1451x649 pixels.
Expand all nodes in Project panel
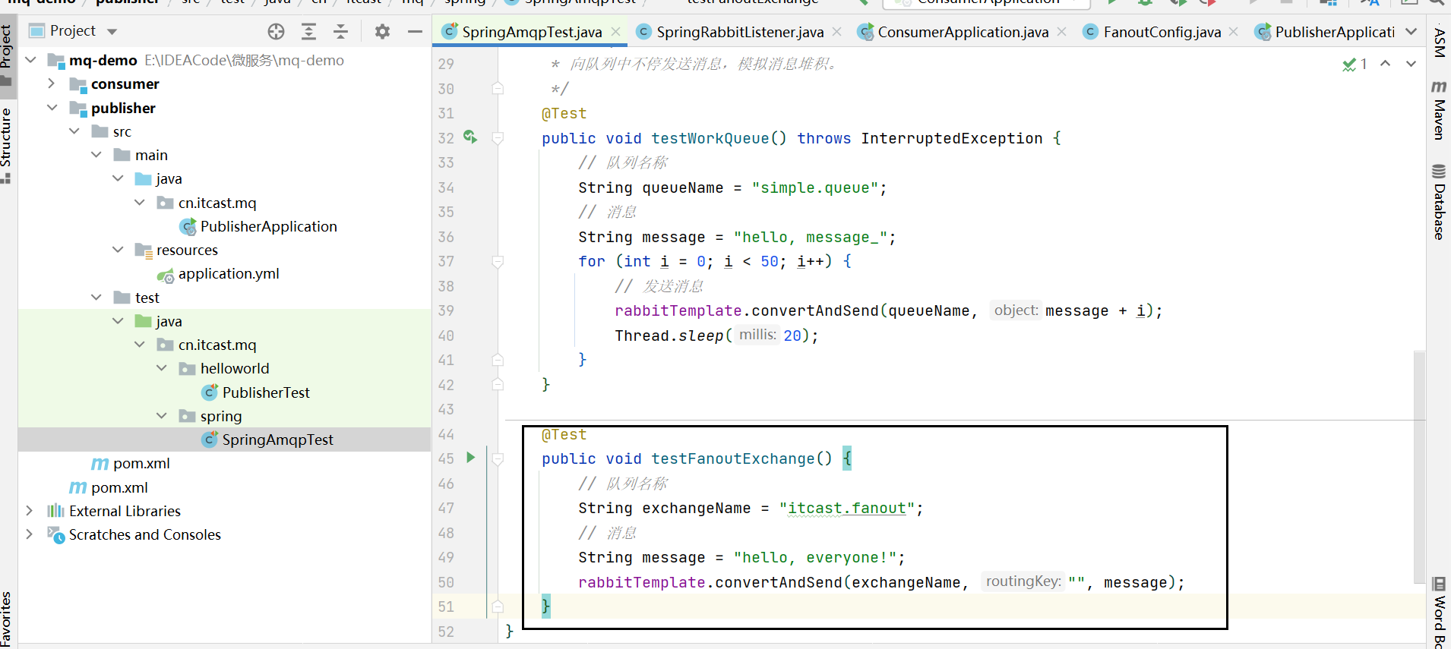(x=308, y=31)
